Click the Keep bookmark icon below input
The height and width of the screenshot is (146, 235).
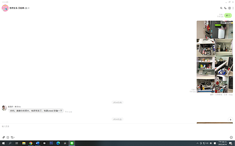pyautogui.click(x=8, y=137)
